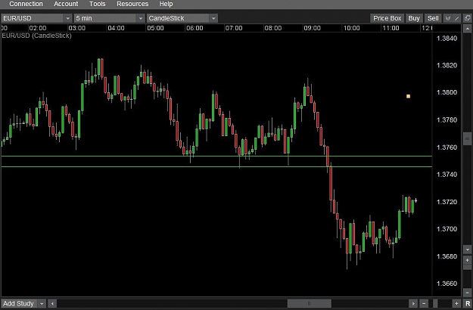This screenshot has width=473, height=310.
Task: Click the Add Study button
Action: tap(19, 303)
